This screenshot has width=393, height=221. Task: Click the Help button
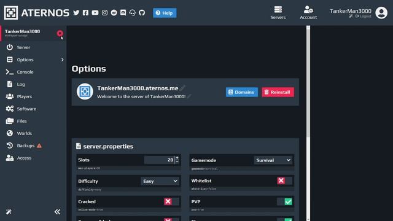pyautogui.click(x=165, y=13)
